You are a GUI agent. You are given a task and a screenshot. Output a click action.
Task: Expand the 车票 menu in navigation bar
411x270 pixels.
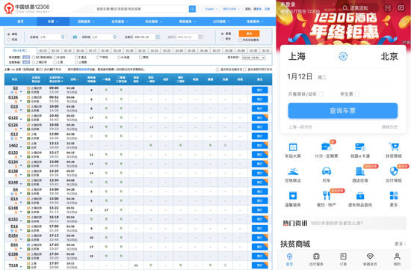[x=53, y=22]
